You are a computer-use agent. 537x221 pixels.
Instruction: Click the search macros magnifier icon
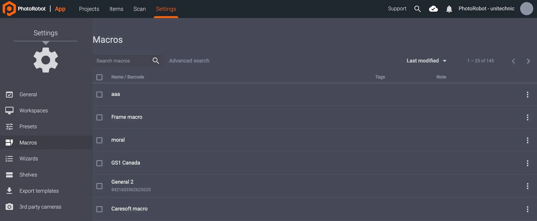pyautogui.click(x=156, y=61)
